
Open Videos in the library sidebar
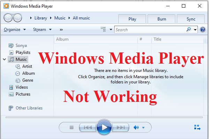pyautogui.click(x=22, y=87)
